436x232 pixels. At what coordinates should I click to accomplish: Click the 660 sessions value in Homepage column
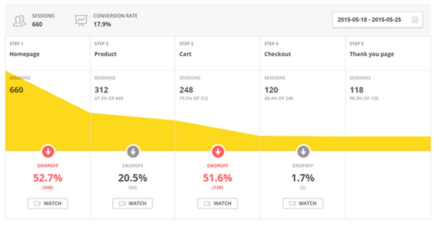pos(16,90)
